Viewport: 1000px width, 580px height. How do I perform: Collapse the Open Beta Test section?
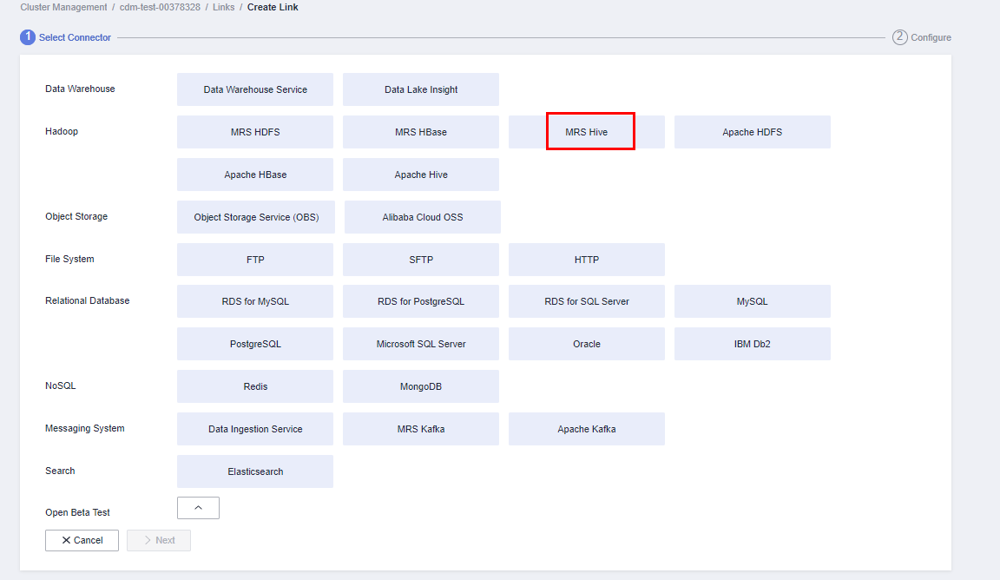[198, 508]
